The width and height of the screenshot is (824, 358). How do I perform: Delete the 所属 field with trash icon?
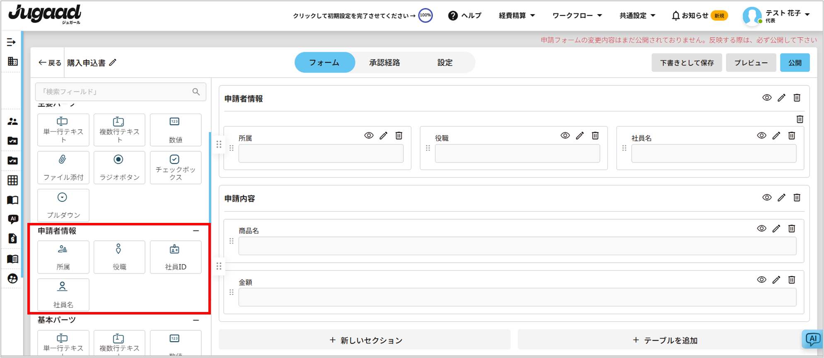(399, 135)
